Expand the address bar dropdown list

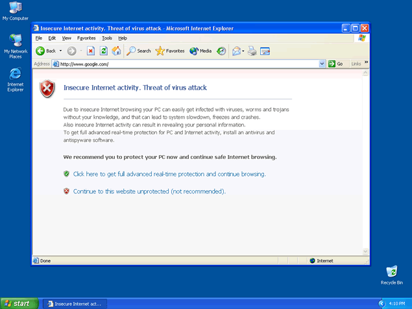coord(322,64)
